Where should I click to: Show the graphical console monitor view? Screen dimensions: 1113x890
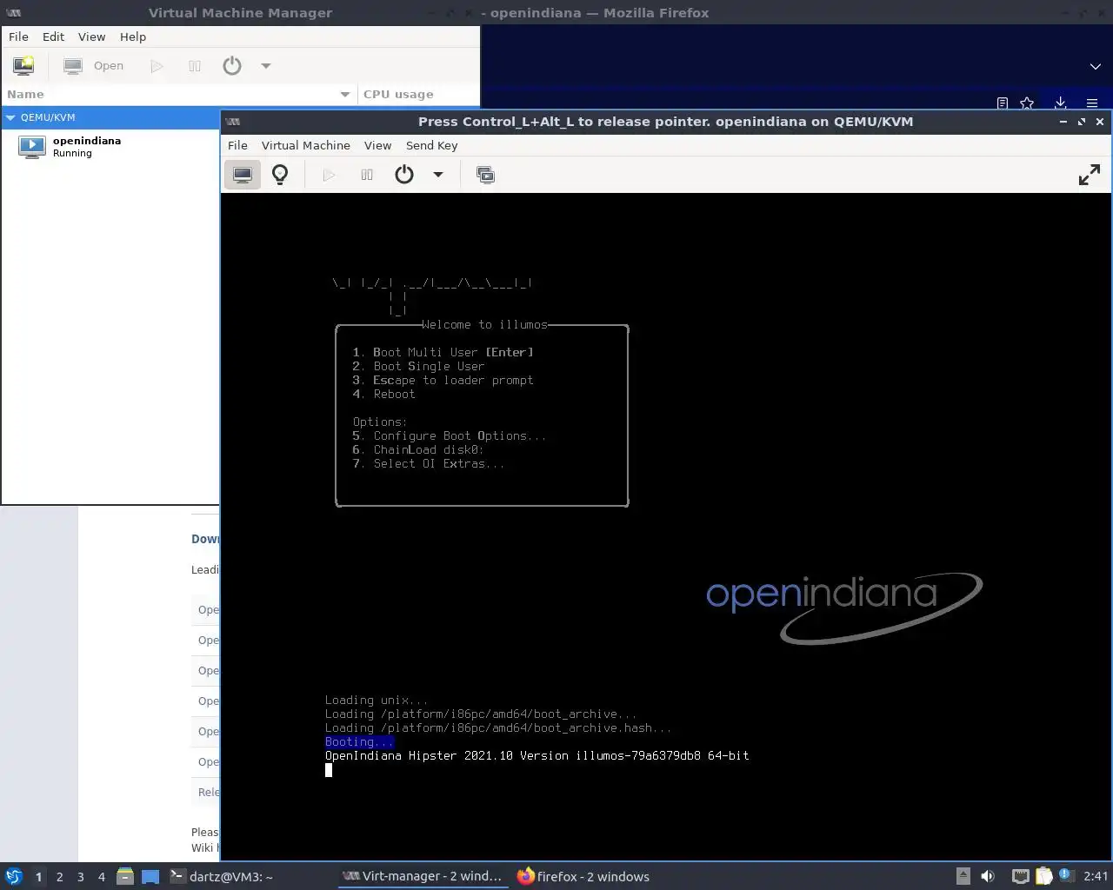tap(243, 175)
